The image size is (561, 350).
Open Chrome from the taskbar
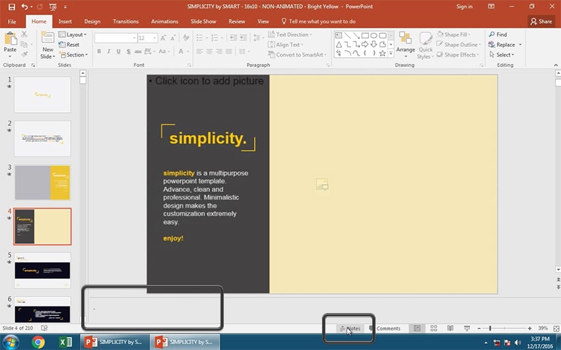[38, 342]
